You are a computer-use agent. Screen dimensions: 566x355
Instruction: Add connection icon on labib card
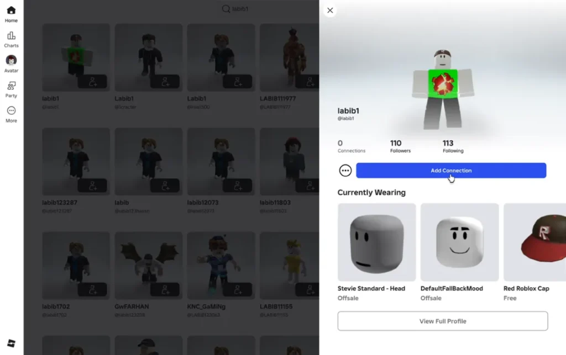(x=165, y=186)
